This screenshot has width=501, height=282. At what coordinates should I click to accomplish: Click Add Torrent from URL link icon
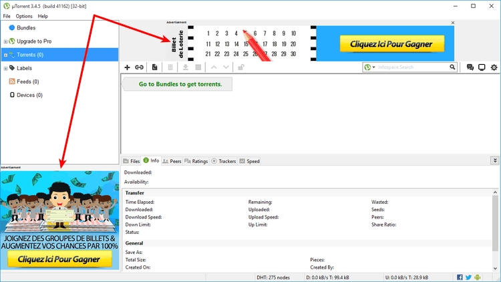click(x=140, y=67)
